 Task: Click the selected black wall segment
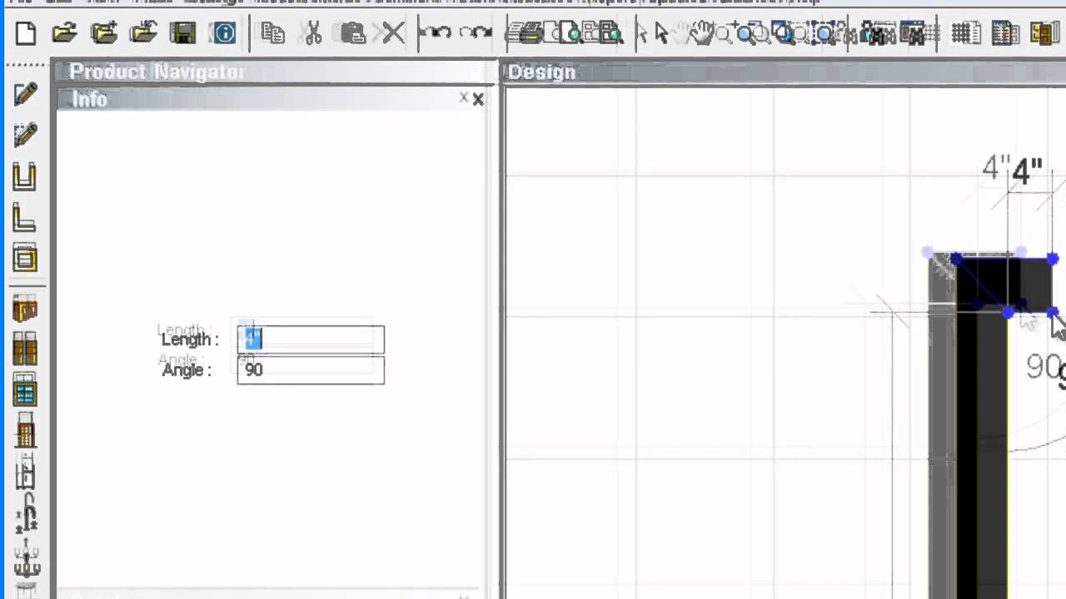[1004, 285]
